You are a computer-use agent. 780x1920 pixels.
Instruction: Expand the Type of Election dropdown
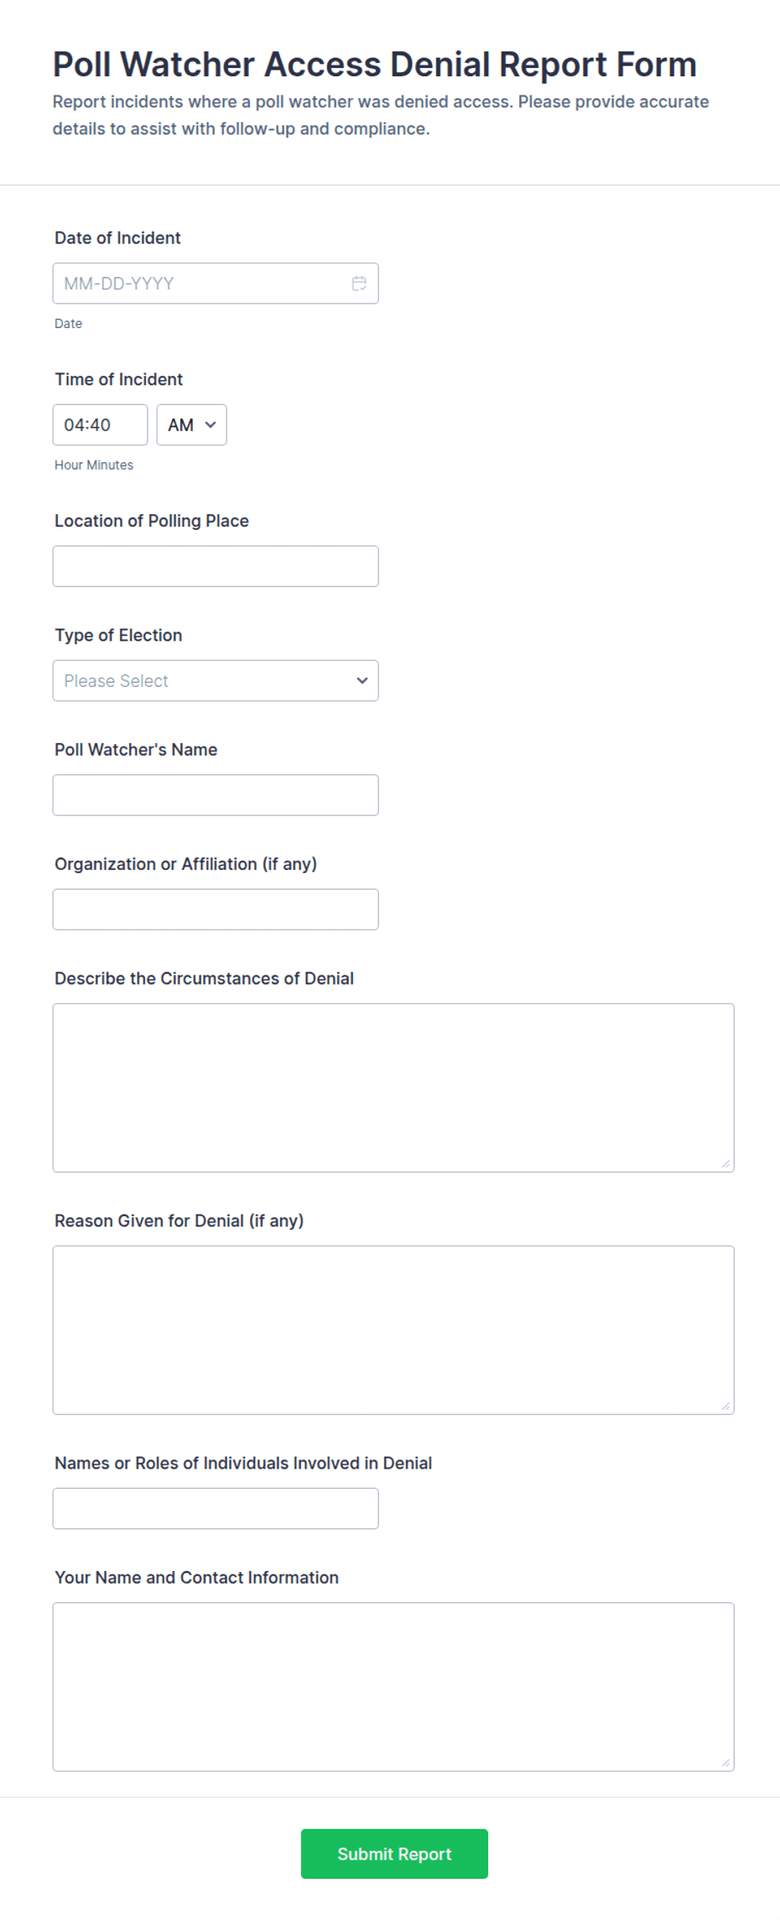[216, 680]
